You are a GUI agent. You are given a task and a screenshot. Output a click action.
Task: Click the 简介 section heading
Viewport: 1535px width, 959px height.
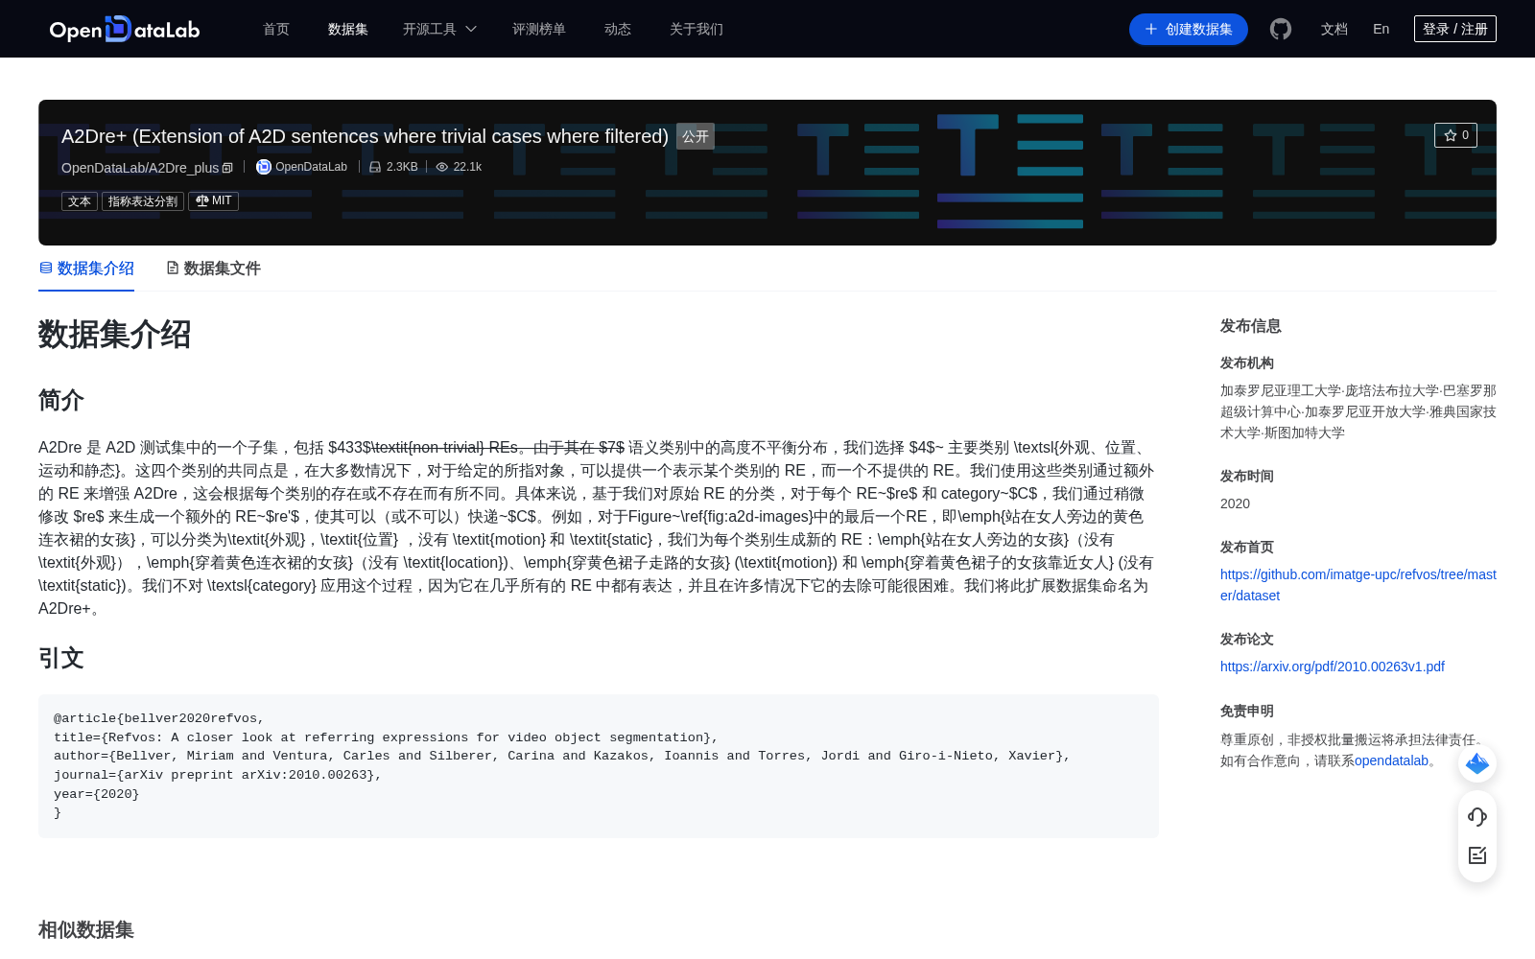pos(61,400)
